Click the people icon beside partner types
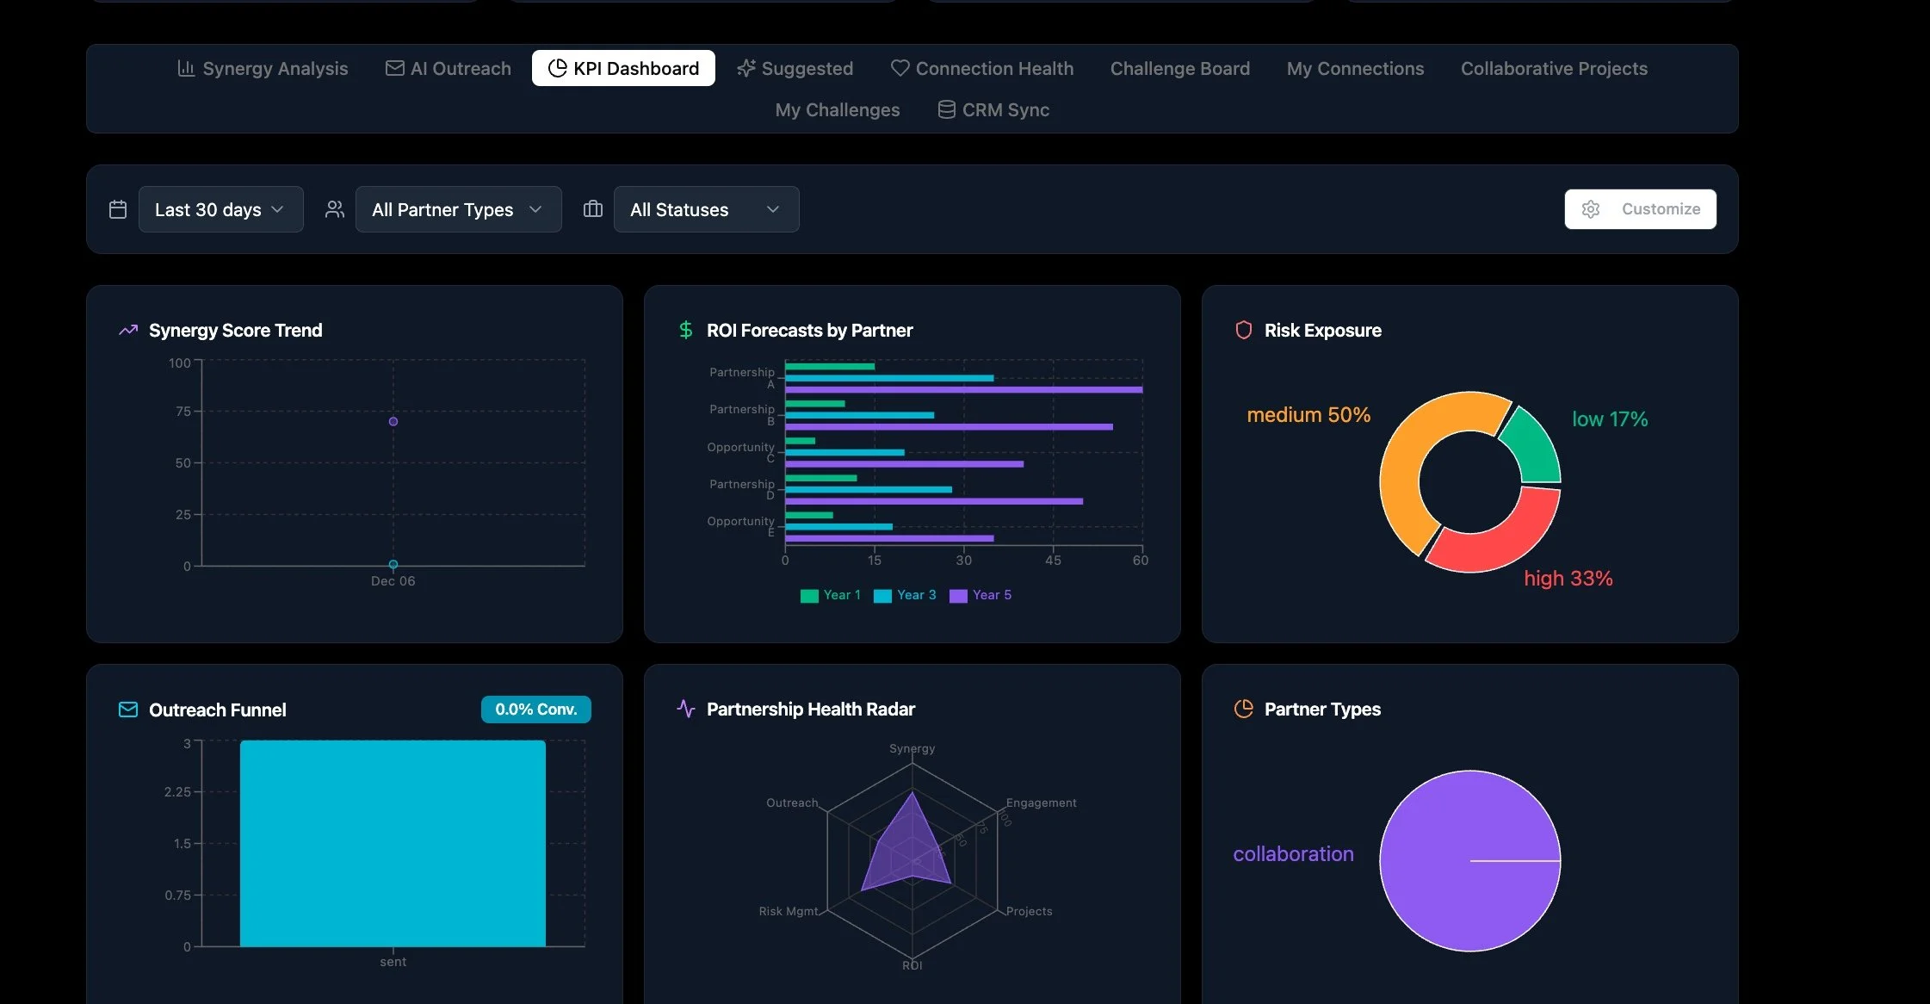The image size is (1930, 1004). (x=335, y=209)
